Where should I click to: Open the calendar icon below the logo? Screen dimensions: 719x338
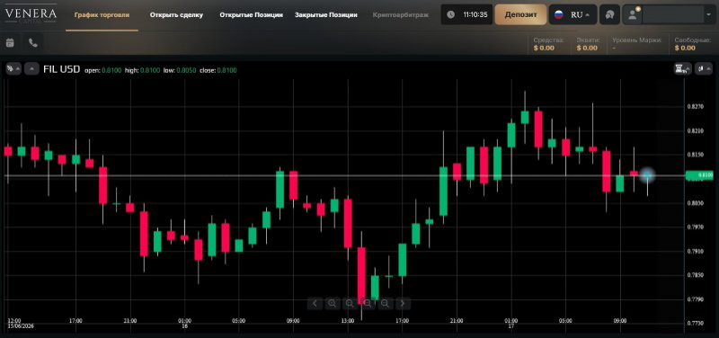(10, 42)
